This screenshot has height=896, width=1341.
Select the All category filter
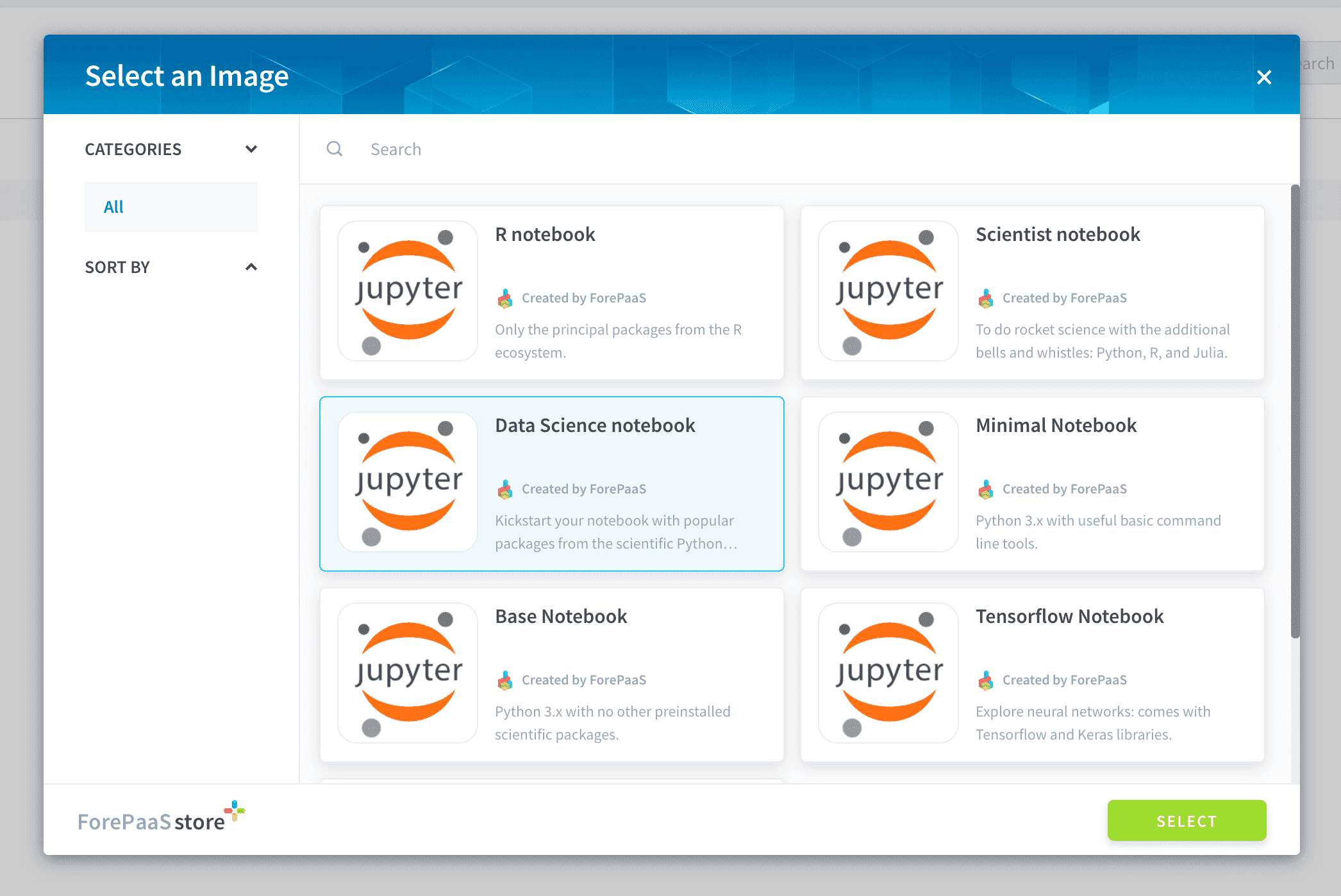[x=171, y=207]
